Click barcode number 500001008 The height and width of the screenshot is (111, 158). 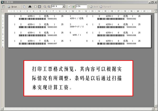[x=131, y=44]
